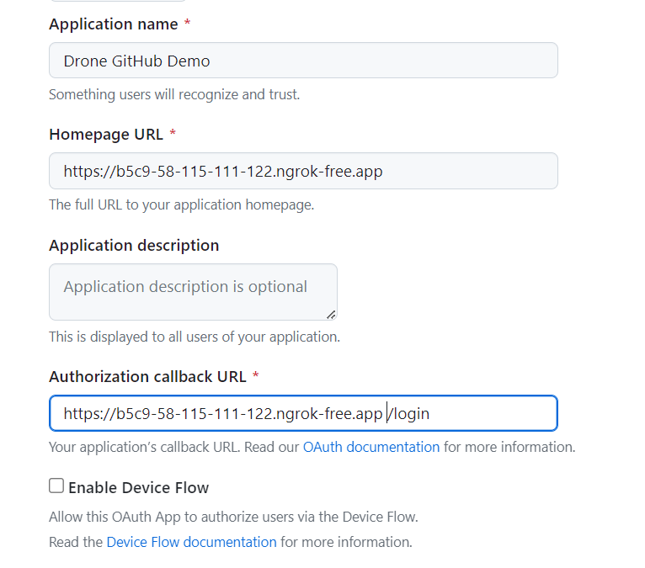Click inside the Application description textarea
This screenshot has height=568, width=645.
(x=193, y=292)
